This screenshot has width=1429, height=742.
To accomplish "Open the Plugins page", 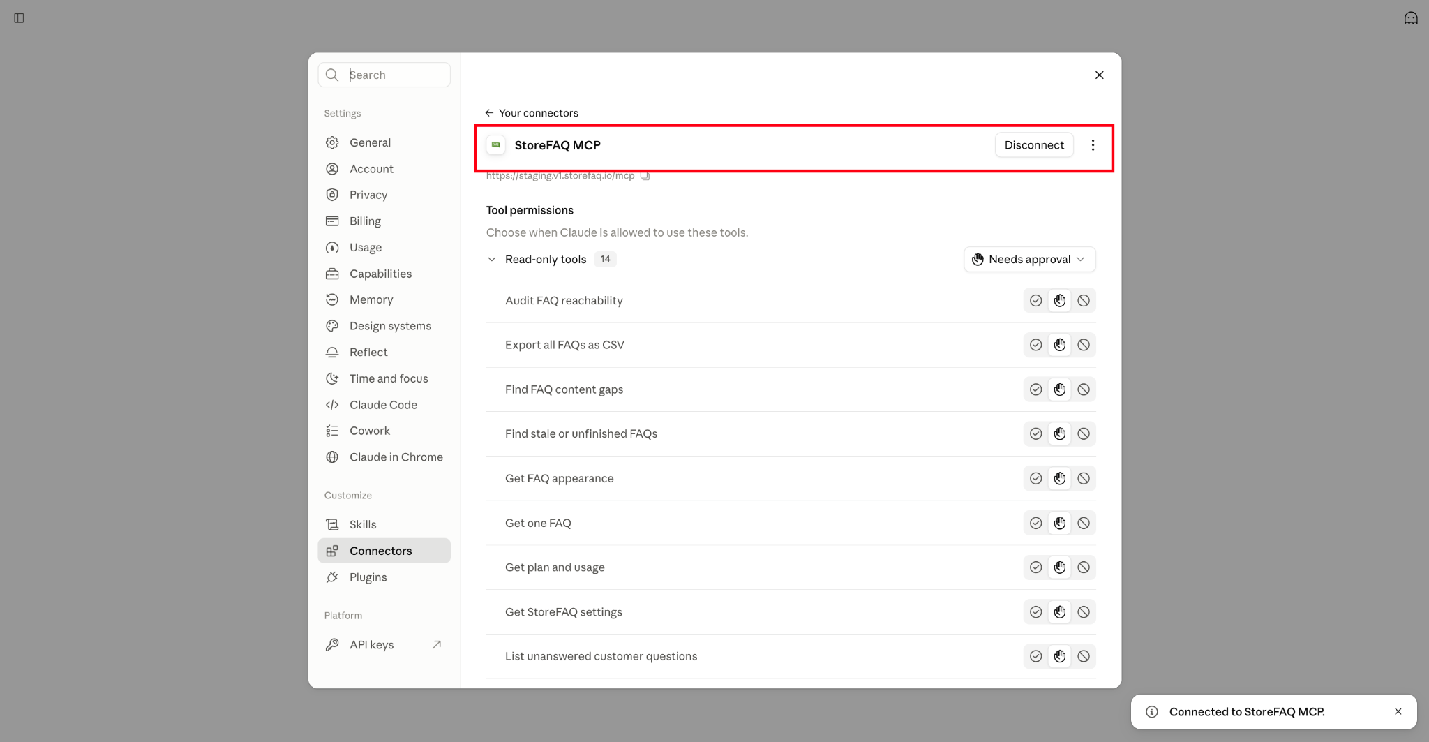I will point(384,577).
